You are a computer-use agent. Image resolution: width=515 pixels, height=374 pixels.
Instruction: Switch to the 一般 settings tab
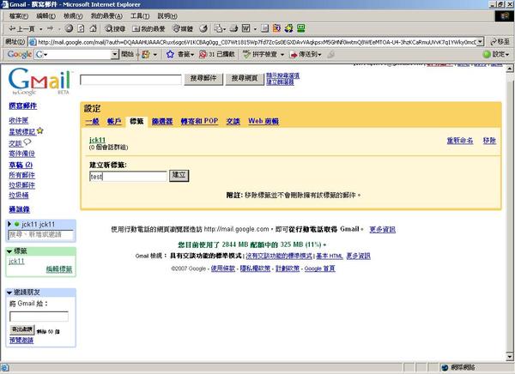click(93, 121)
